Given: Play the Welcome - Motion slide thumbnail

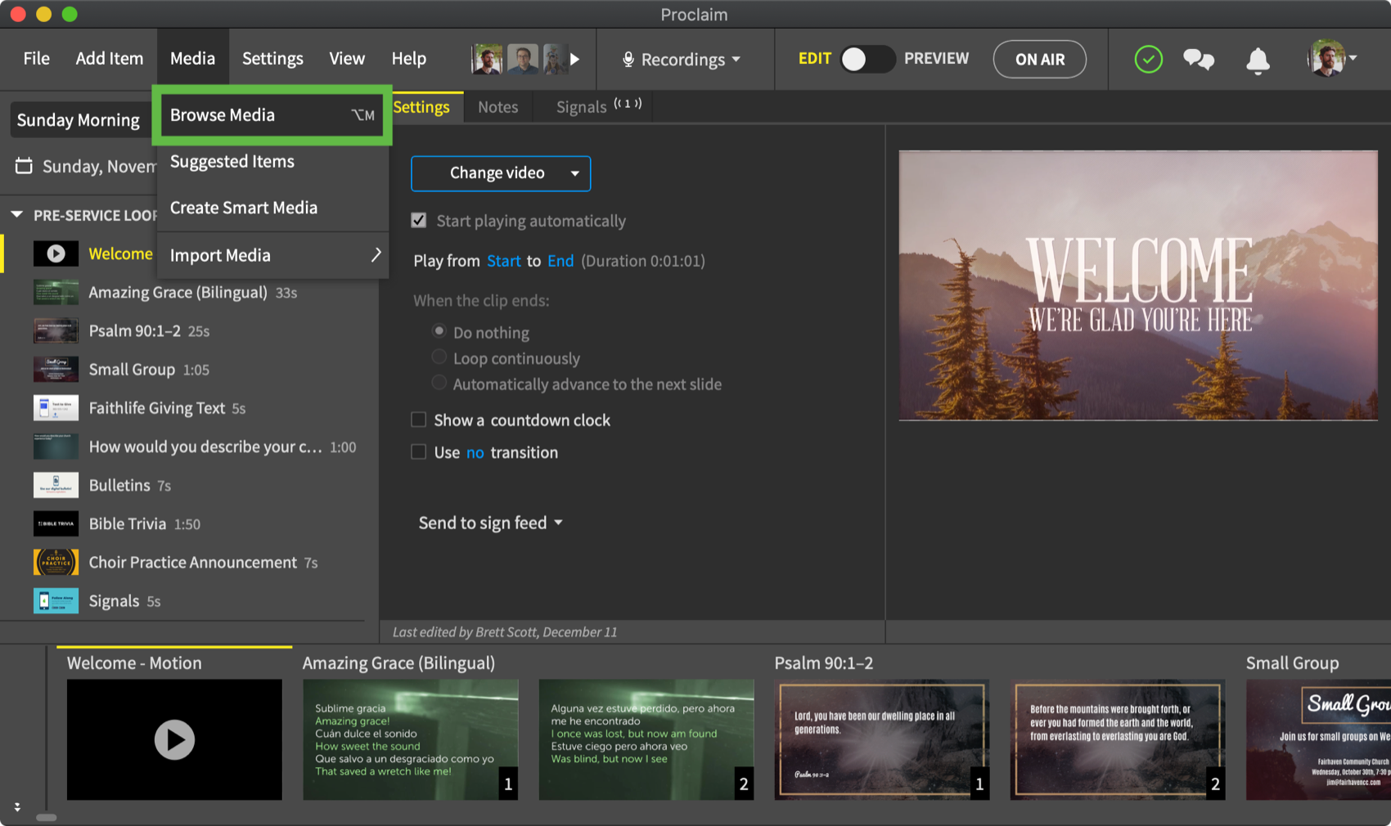Looking at the screenshot, I should (174, 739).
